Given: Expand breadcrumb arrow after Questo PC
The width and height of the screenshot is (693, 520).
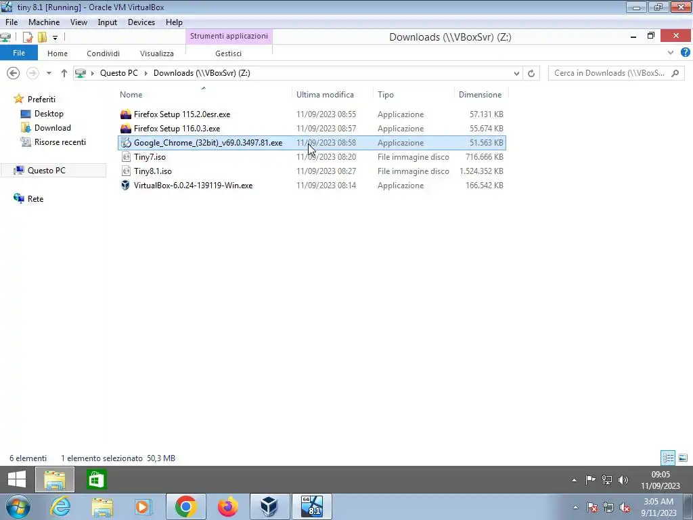Looking at the screenshot, I should coord(146,73).
